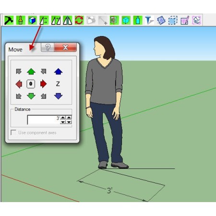Select the blue striped diamond plane icon

click(161, 20)
